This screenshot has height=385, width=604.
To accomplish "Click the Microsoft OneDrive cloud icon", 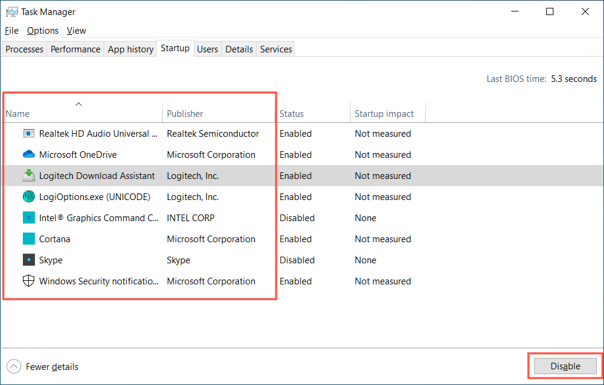I will [29, 155].
